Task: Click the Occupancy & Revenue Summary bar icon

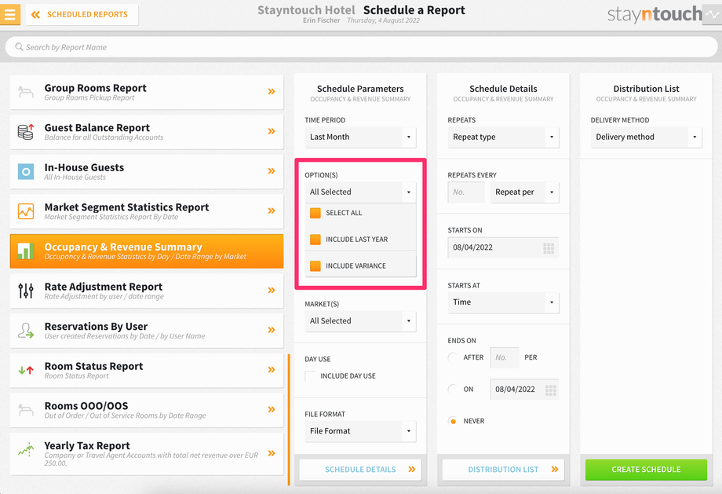Action: coord(26,251)
